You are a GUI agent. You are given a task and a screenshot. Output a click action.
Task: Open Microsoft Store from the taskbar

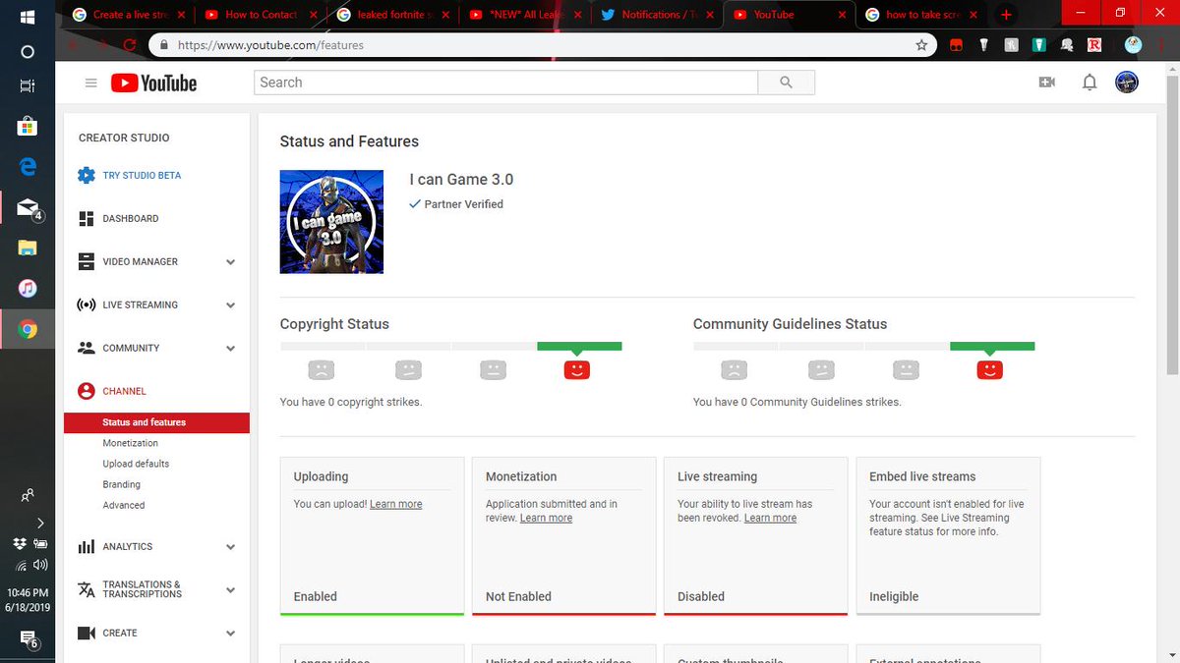coord(28,126)
